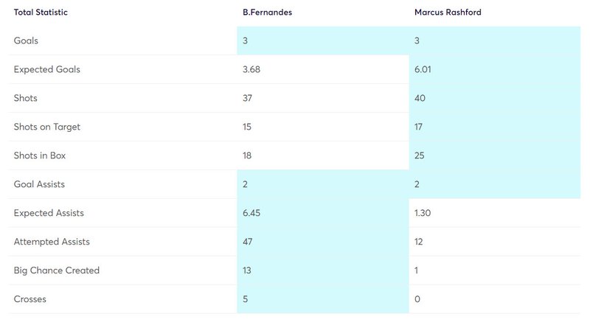Click the Crosses row label
590x322 pixels.
[x=30, y=299]
